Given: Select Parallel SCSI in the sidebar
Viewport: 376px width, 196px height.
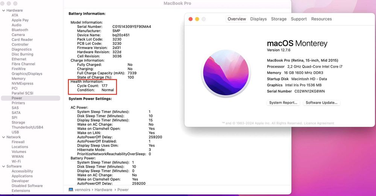Looking at the screenshot, I should 23,93.
